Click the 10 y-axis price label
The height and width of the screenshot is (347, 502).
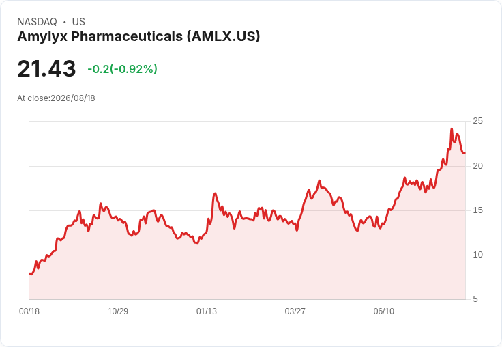[477, 255]
